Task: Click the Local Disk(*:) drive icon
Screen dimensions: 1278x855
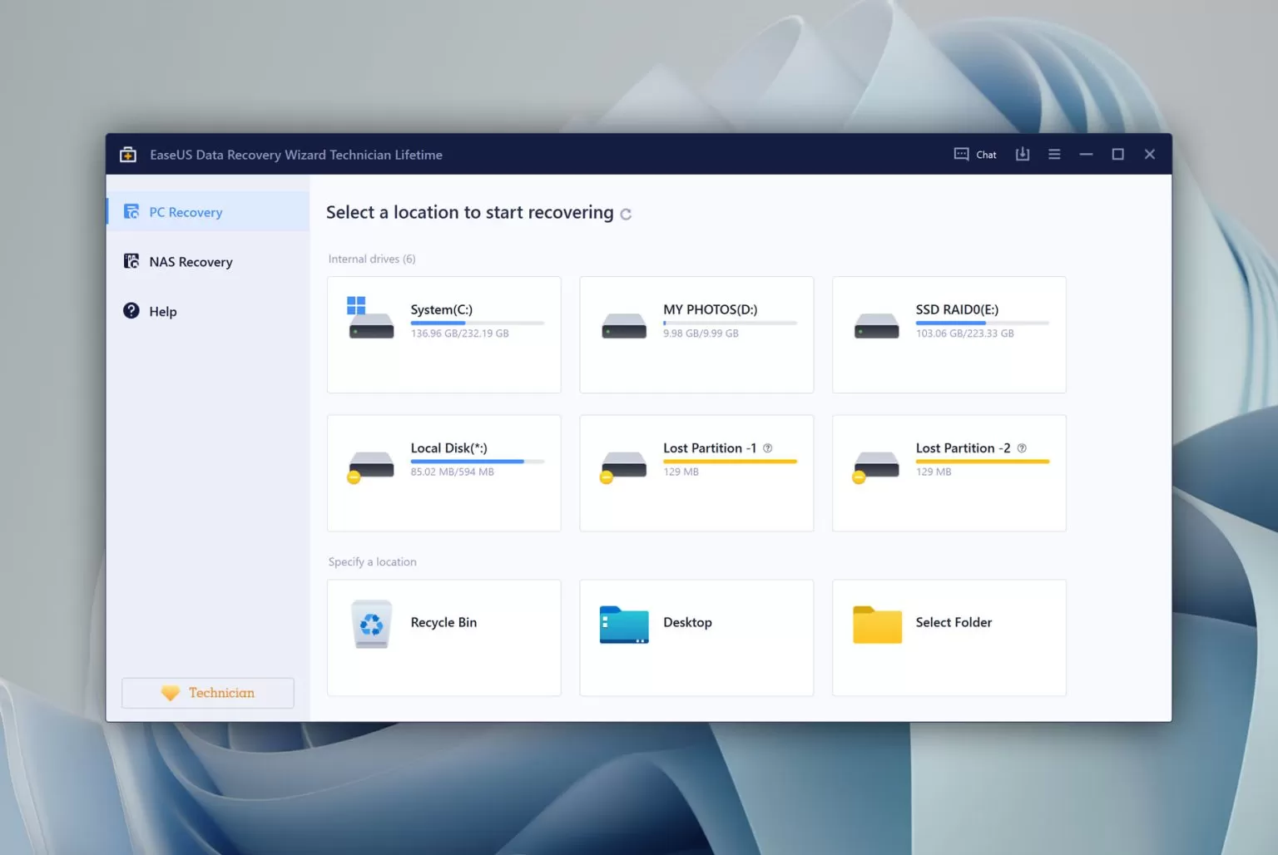Action: (x=370, y=467)
